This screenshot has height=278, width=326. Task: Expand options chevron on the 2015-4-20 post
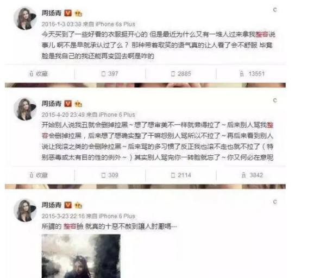click(275, 100)
